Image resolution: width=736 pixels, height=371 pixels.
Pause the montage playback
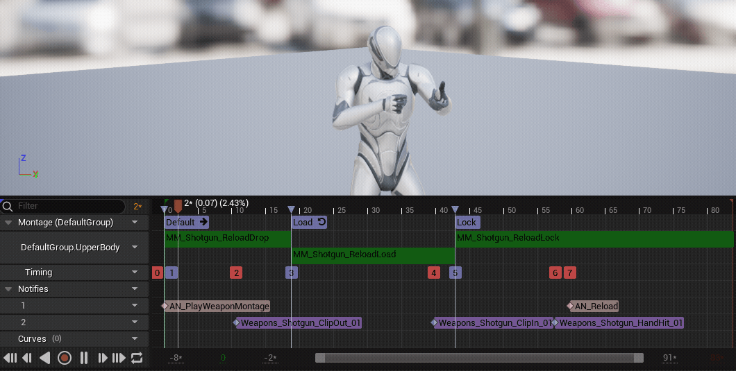pos(83,358)
